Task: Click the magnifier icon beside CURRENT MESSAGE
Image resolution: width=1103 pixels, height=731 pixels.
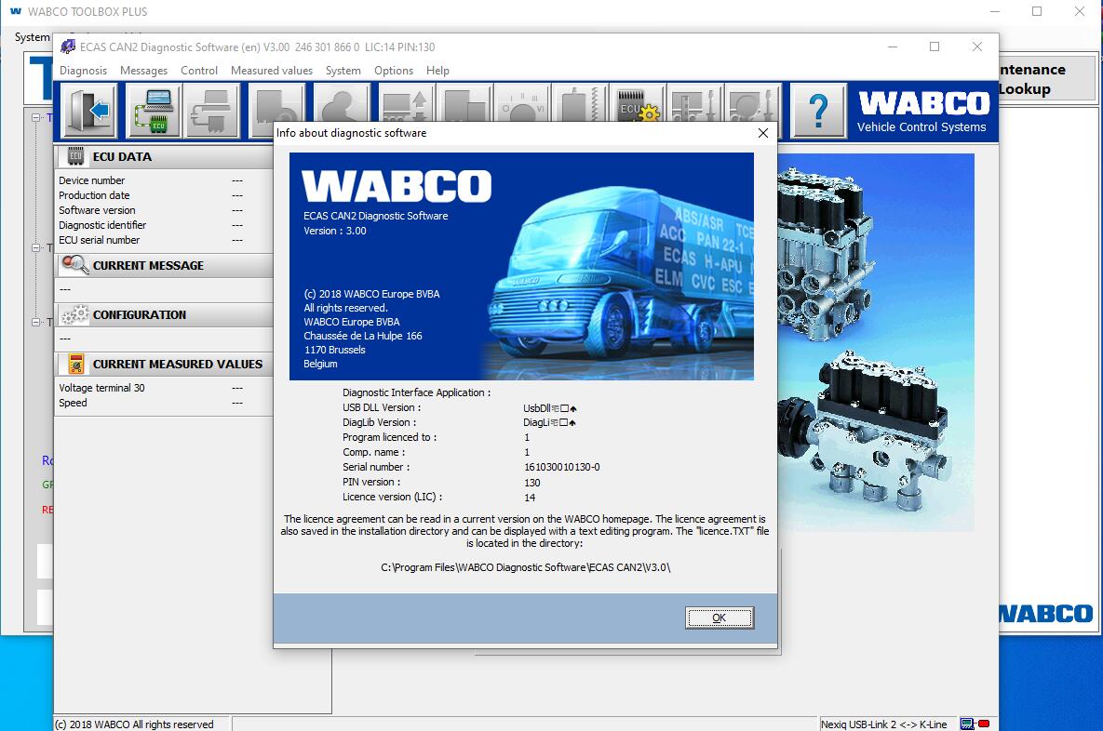Action: tap(74, 265)
